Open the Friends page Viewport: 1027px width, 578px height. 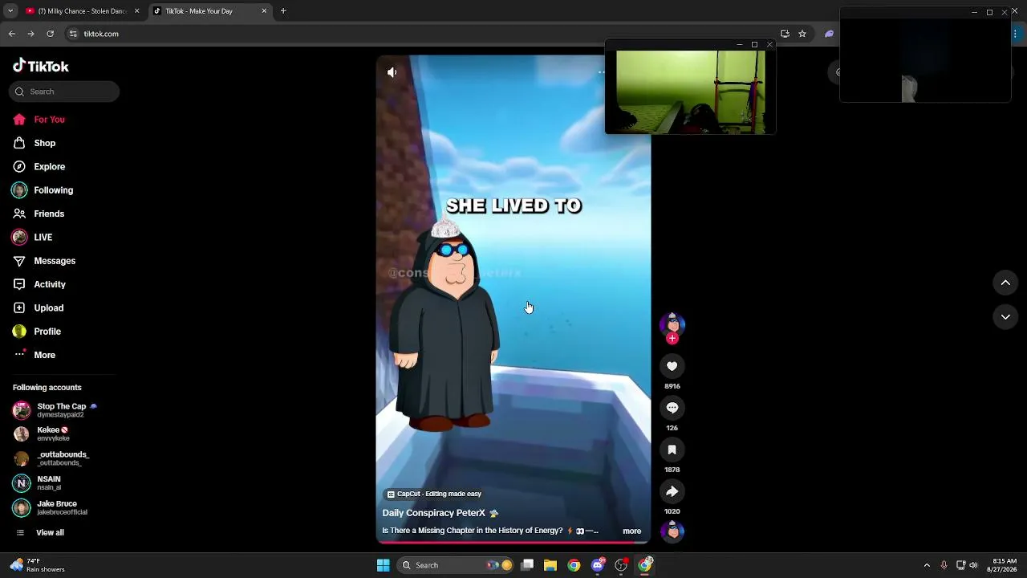tap(49, 214)
